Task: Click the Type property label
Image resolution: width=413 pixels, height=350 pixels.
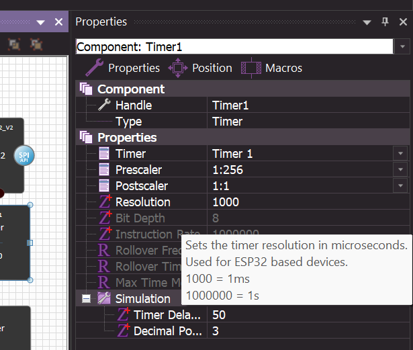Action: point(128,122)
